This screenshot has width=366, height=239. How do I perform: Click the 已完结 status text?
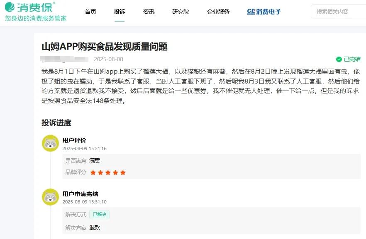[352, 59]
